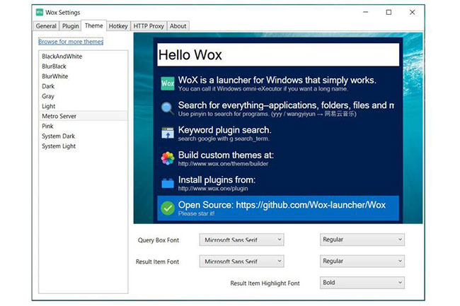Open the About tab
This screenshot has width=460, height=306.
[x=178, y=26]
